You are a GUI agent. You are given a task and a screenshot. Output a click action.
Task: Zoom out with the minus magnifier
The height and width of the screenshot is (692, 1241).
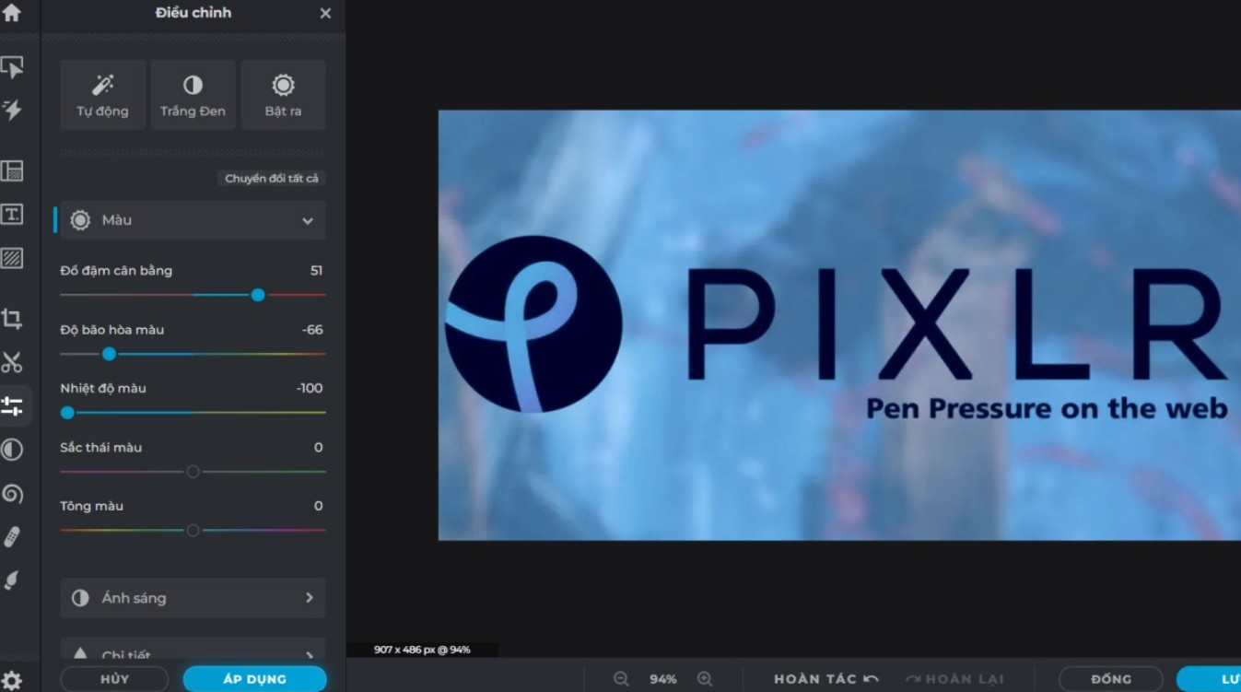(621, 679)
